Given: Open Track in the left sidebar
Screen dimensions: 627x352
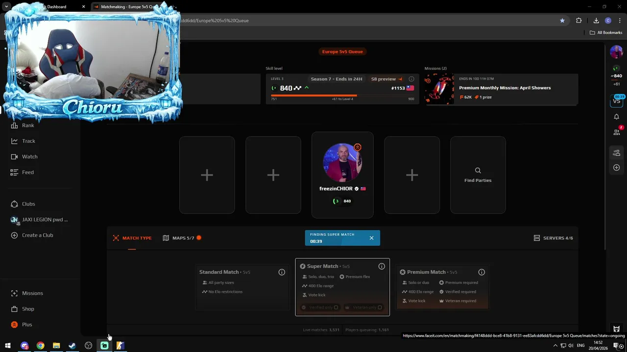Looking at the screenshot, I should (x=23, y=141).
